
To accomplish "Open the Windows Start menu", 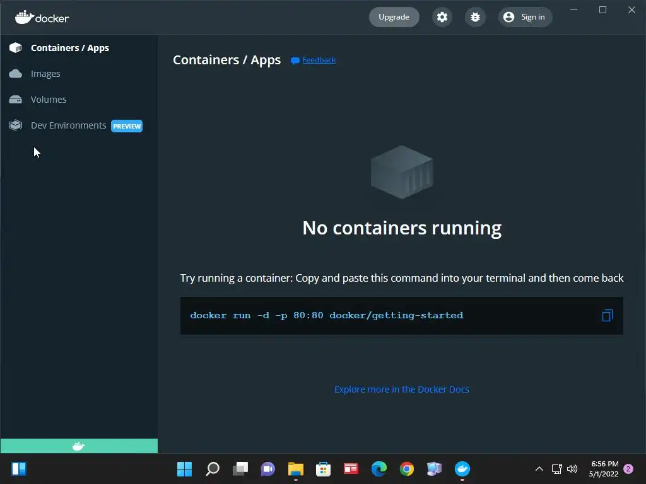I will coord(185,469).
